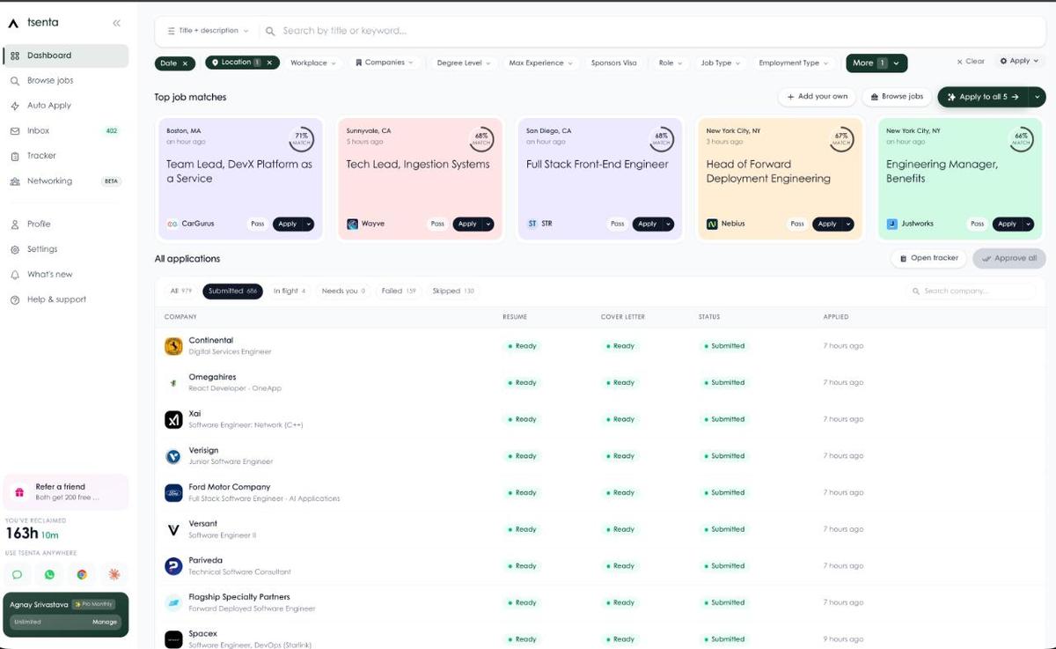
Task: Open the Dashboard sidebar item
Action: click(66, 55)
